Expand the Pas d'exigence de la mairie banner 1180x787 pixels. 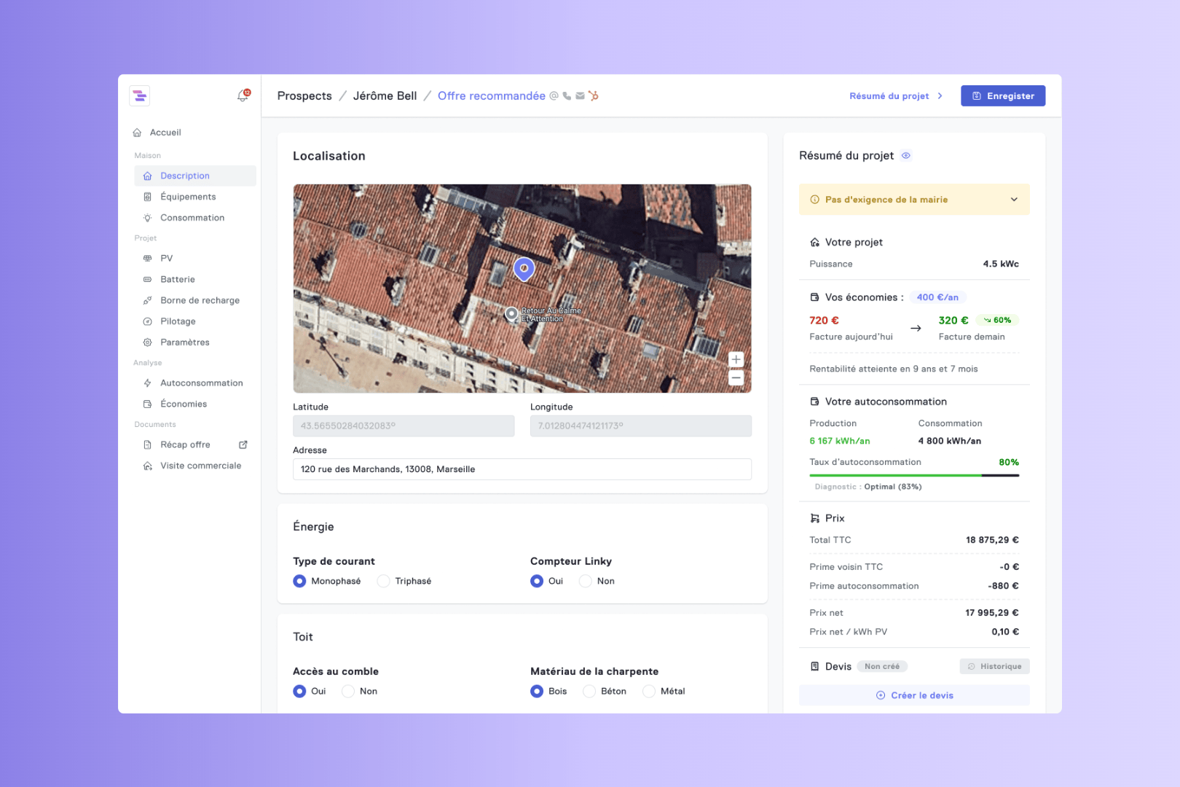(x=1013, y=200)
